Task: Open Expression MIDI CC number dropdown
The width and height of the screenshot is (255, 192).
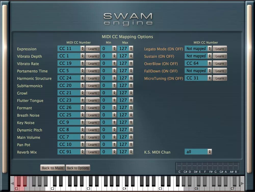Action: (71, 49)
